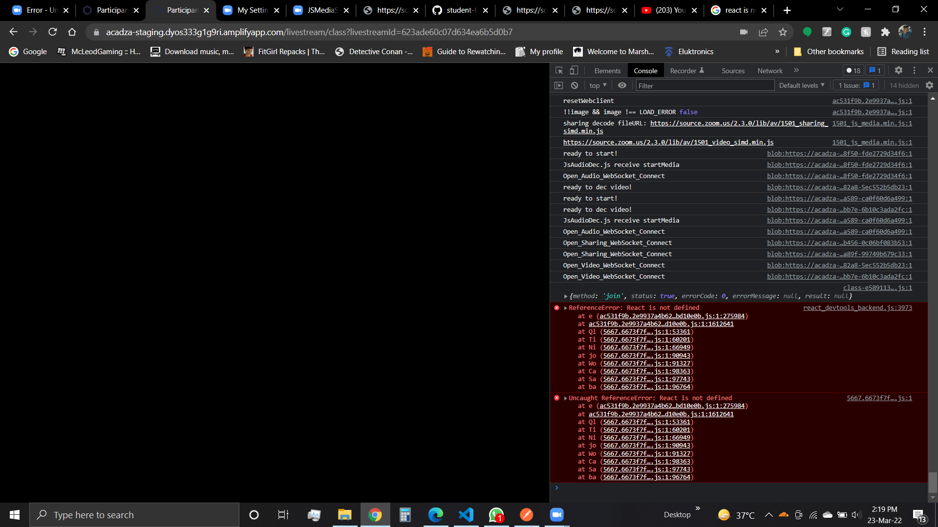Open DevTools customize three-dot menu
The width and height of the screenshot is (938, 527).
[x=915, y=70]
